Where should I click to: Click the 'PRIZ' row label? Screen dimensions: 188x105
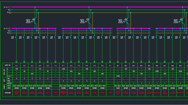click(9, 81)
